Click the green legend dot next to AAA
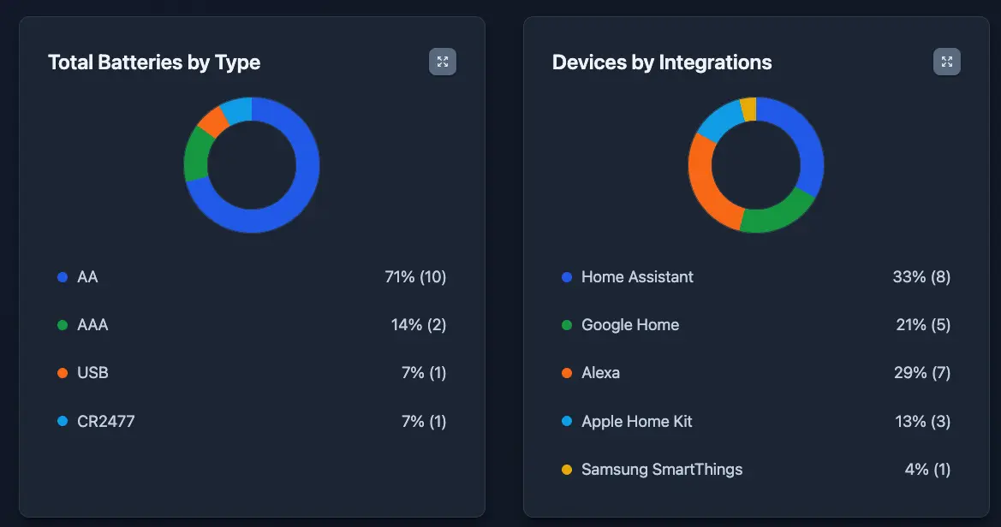Image resolution: width=1001 pixels, height=527 pixels. [61, 325]
